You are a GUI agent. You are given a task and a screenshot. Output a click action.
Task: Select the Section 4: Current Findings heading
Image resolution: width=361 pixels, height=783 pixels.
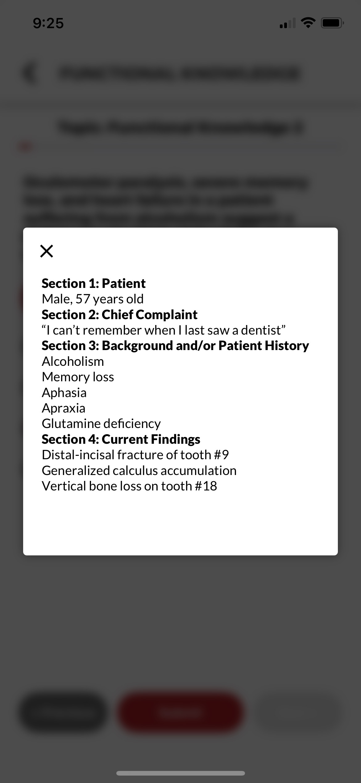click(x=121, y=439)
